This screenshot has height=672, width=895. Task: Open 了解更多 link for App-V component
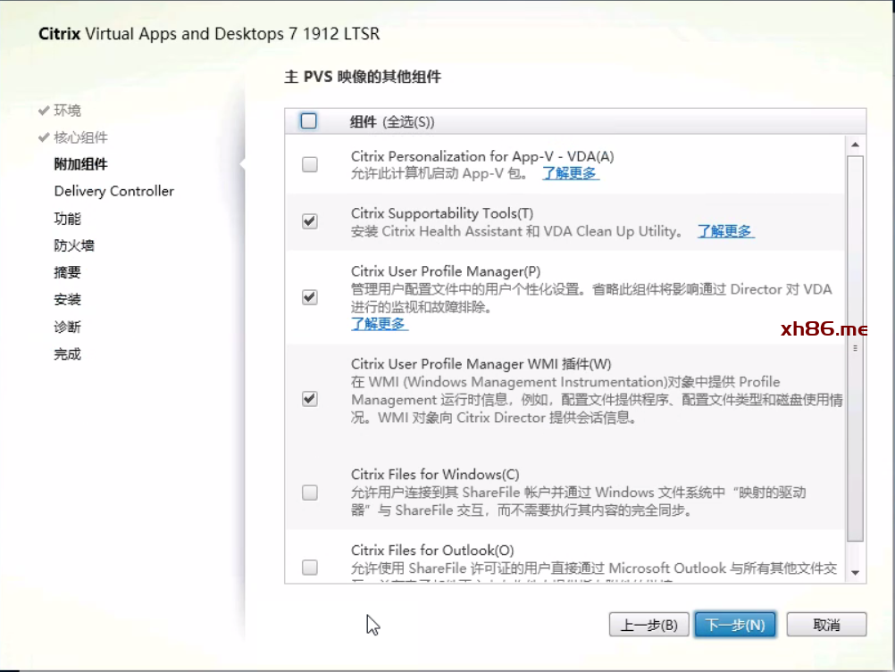click(x=570, y=173)
